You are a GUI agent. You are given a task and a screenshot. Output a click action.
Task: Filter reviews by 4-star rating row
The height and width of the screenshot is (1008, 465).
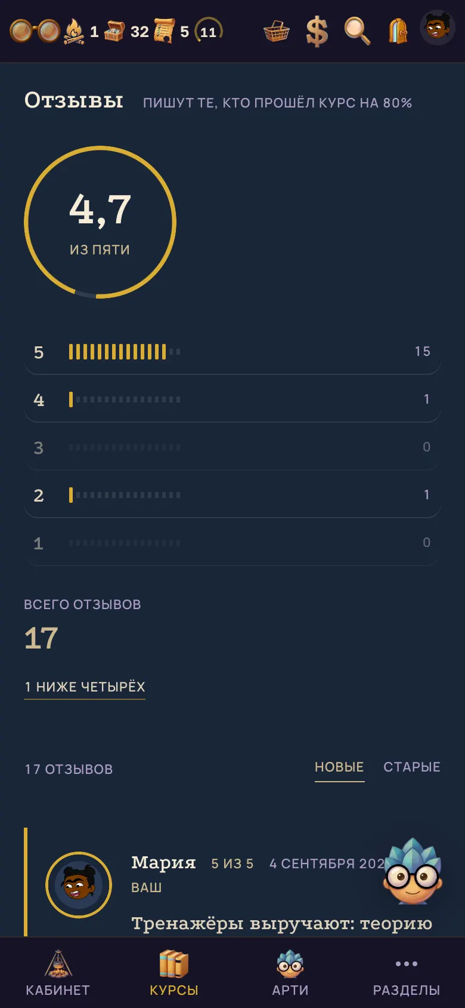pyautogui.click(x=232, y=399)
